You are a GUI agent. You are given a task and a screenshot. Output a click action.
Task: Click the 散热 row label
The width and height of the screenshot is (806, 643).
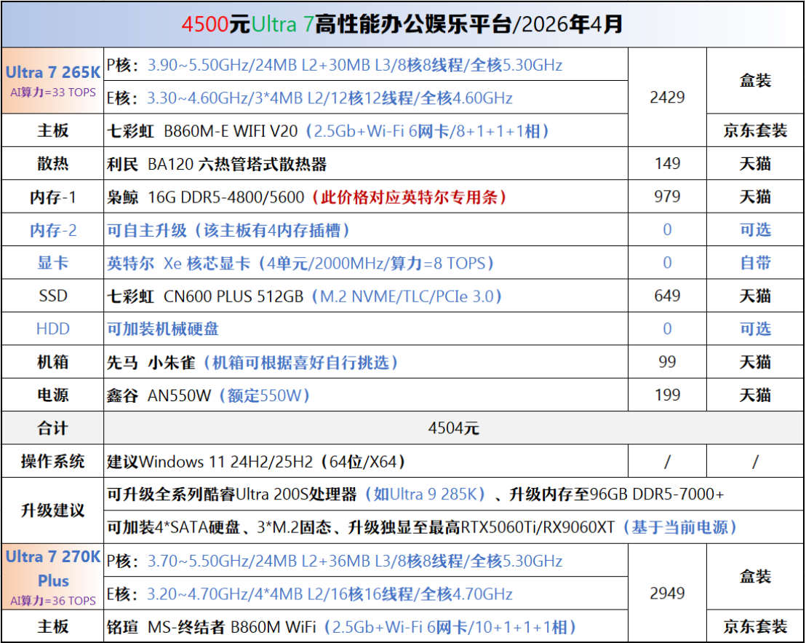pyautogui.click(x=53, y=164)
